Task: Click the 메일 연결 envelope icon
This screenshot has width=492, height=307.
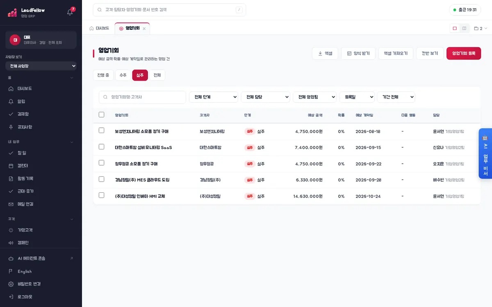Action: point(11,204)
